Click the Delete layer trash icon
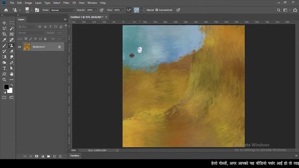 pyautogui.click(x=60, y=156)
